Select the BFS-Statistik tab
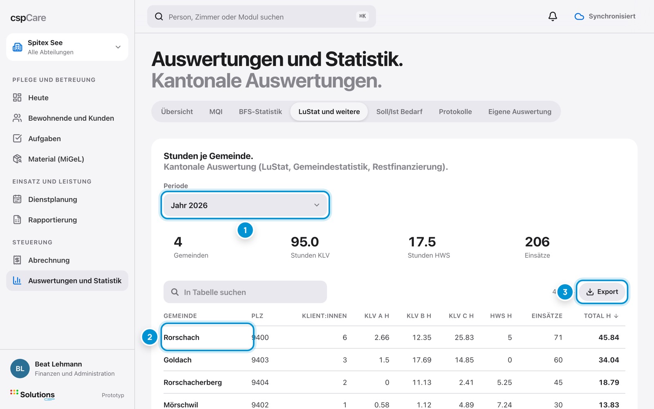The width and height of the screenshot is (654, 409). [260, 112]
